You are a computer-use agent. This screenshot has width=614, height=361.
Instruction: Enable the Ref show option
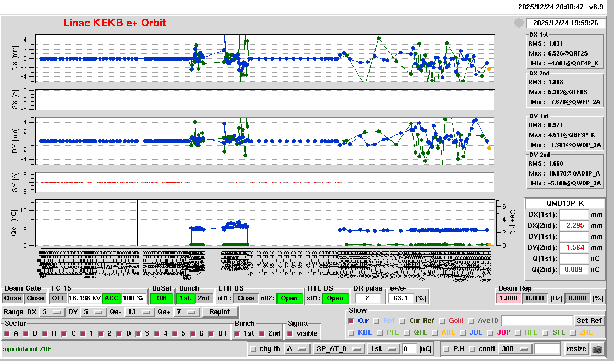click(x=377, y=321)
